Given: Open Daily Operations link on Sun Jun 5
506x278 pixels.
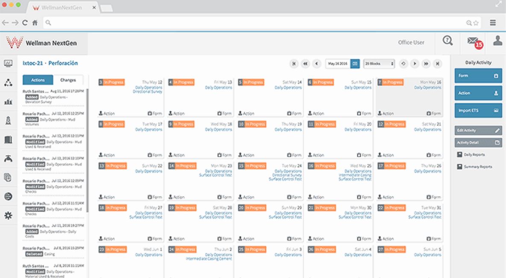Looking at the screenshot, I should (x=427, y=255).
